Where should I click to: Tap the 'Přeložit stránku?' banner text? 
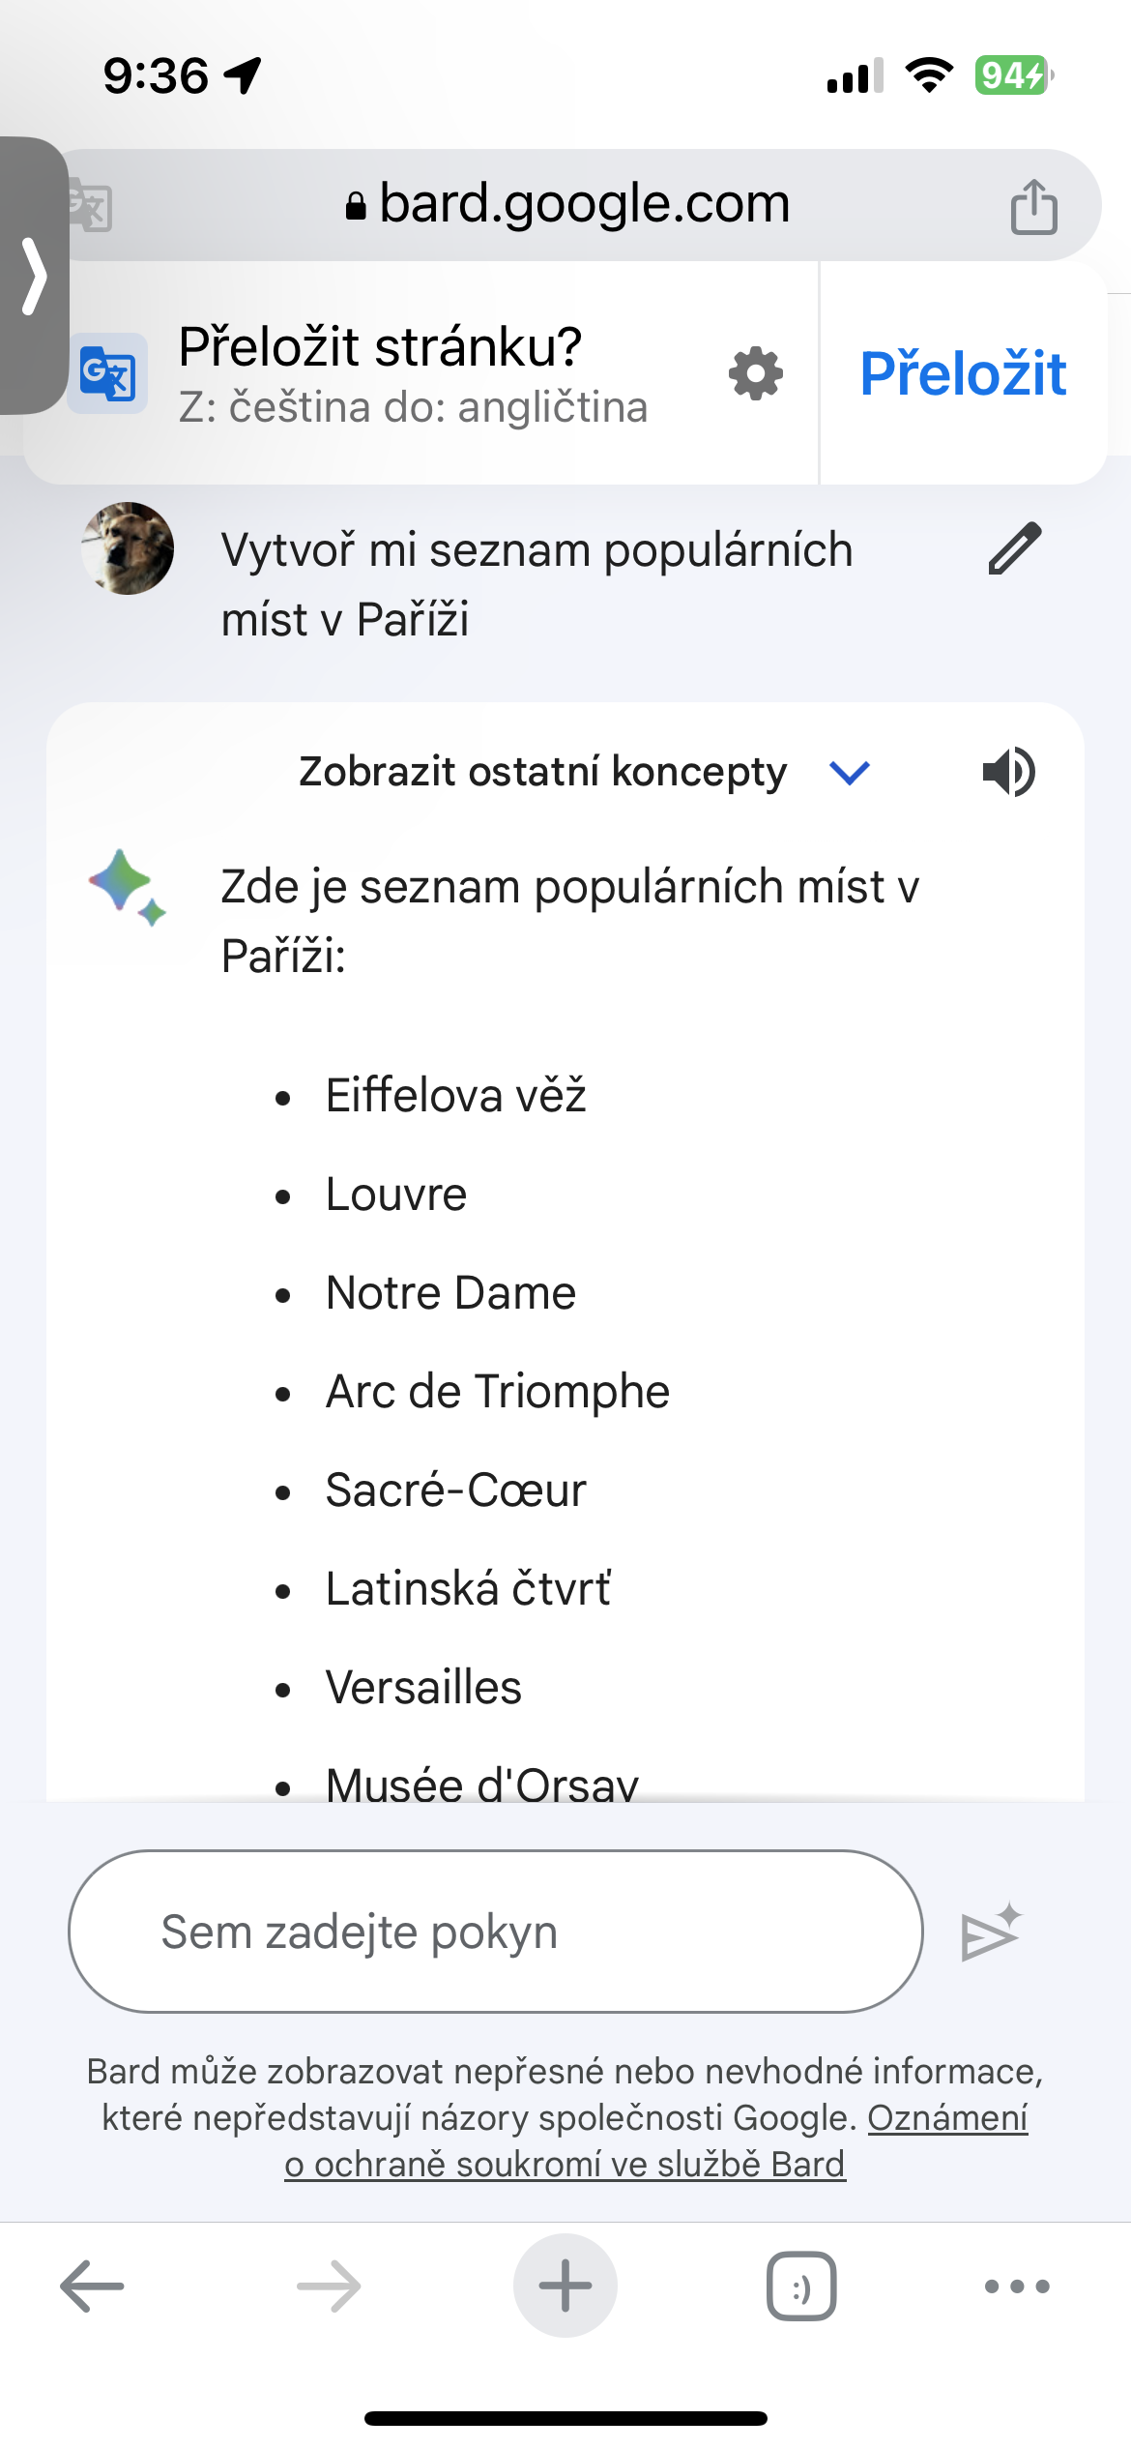381,348
